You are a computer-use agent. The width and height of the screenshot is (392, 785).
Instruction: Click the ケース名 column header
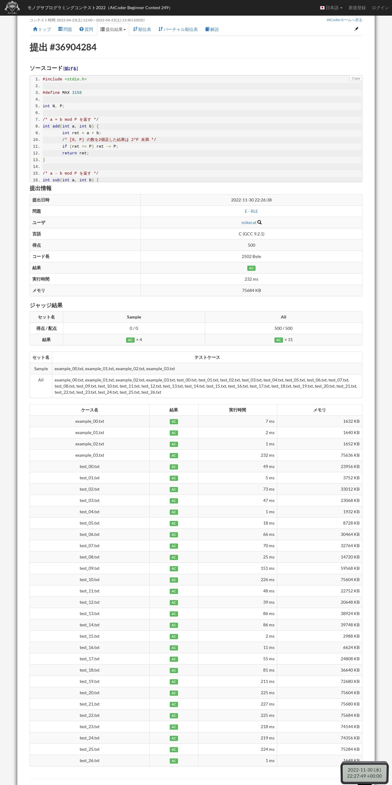pos(89,410)
